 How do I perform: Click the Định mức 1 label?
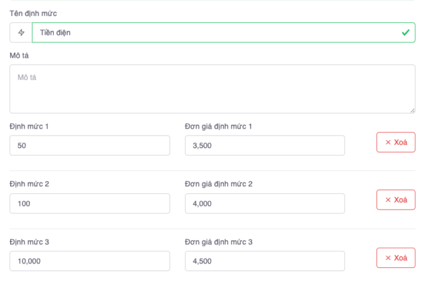coord(29,126)
